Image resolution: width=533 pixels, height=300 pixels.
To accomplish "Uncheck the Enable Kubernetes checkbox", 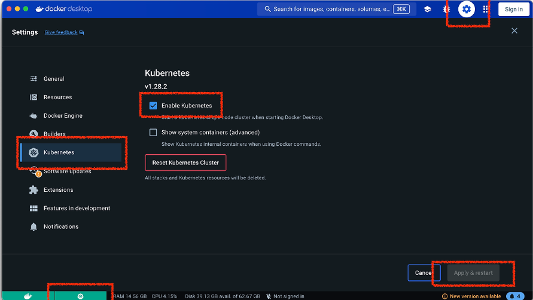I will pos(153,106).
